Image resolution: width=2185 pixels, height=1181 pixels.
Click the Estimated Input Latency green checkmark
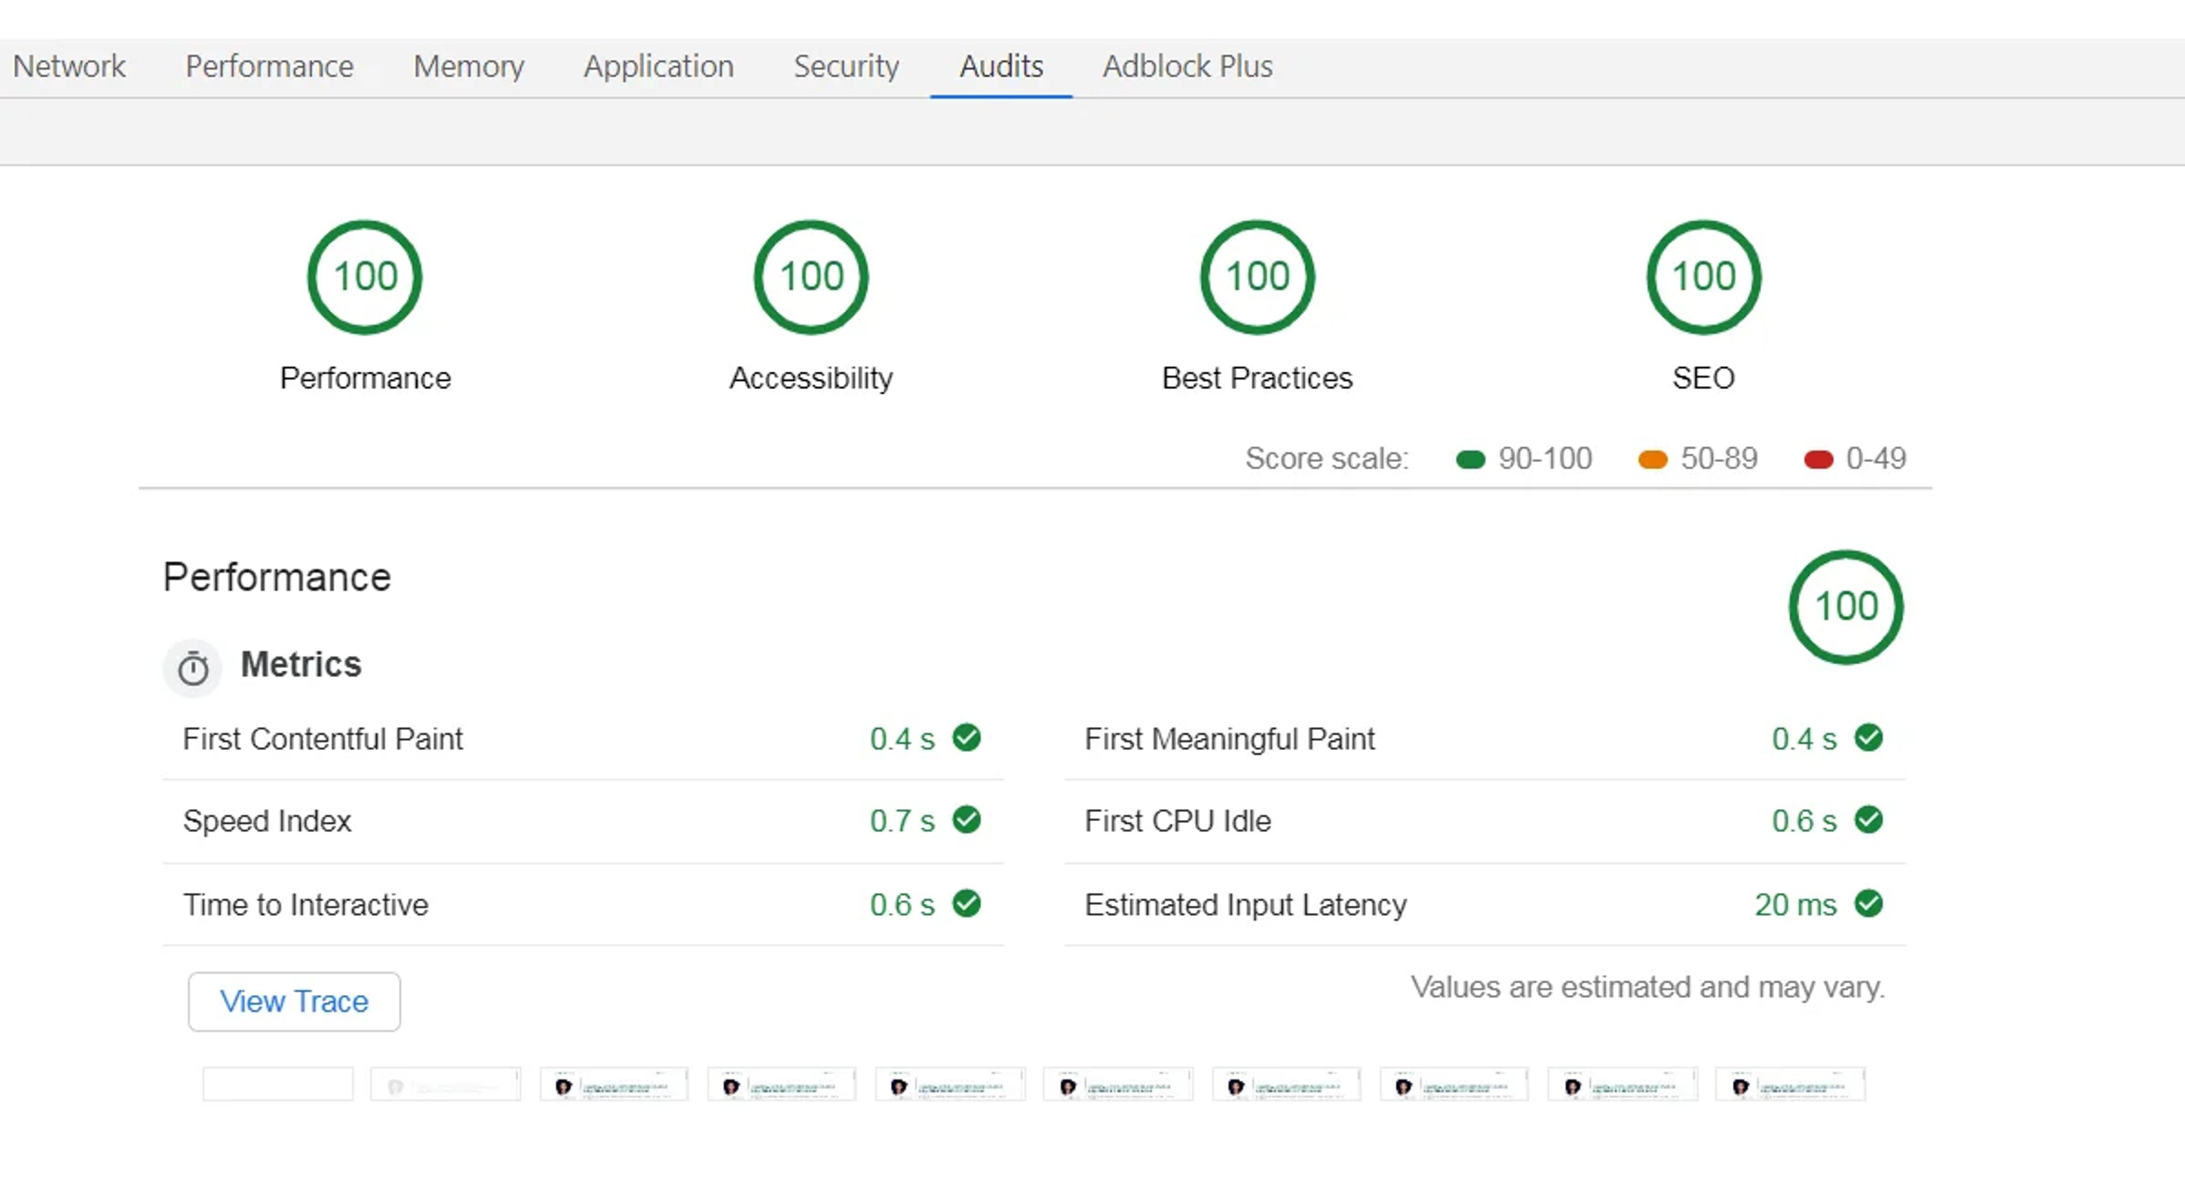tap(1867, 904)
